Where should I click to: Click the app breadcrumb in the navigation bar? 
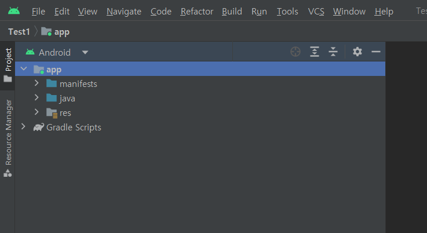pos(56,32)
